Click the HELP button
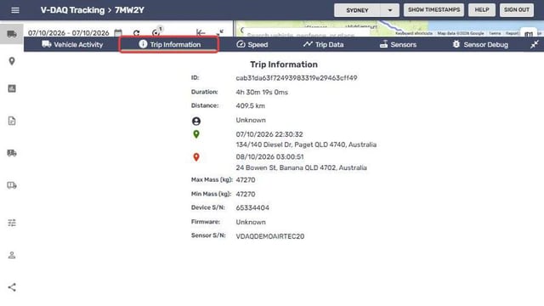This screenshot has height=306, width=544. point(482,9)
